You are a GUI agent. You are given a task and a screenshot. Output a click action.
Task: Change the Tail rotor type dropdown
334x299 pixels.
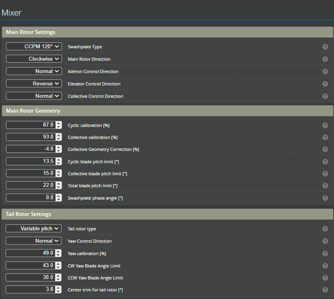click(34, 228)
